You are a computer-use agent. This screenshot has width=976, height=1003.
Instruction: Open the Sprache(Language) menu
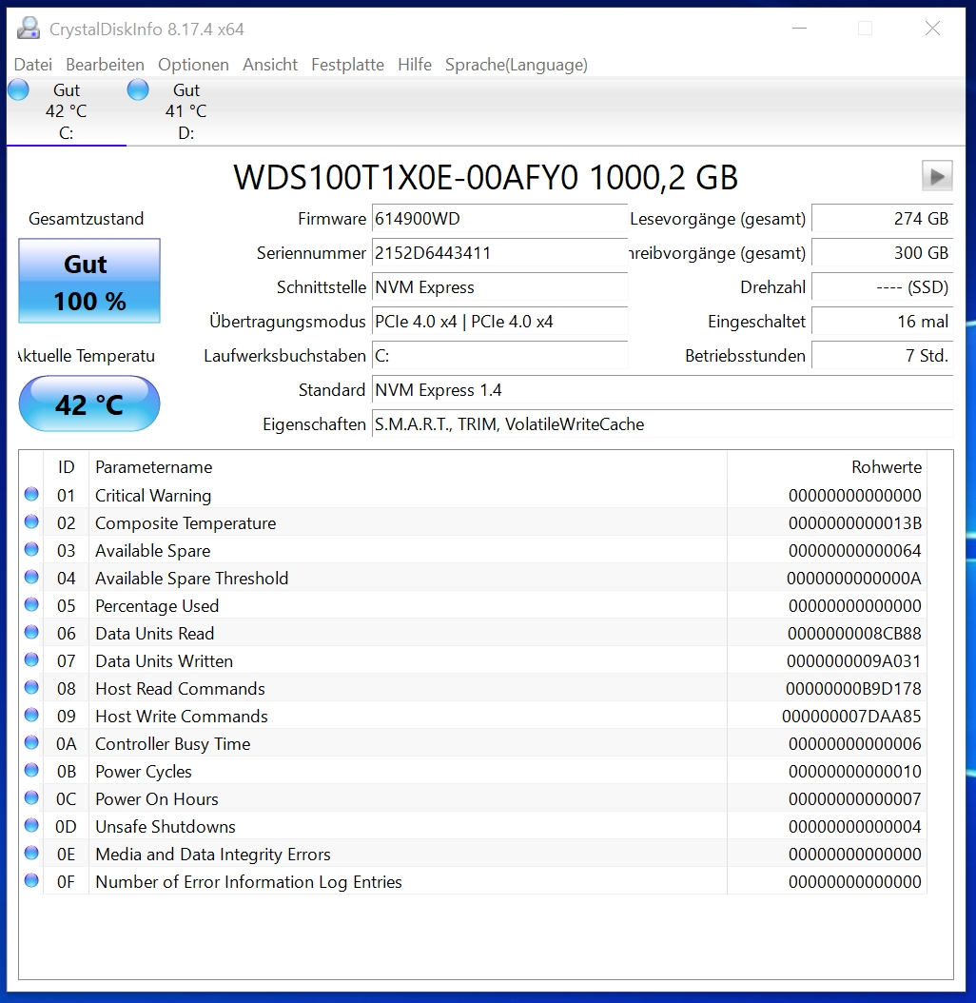(517, 65)
